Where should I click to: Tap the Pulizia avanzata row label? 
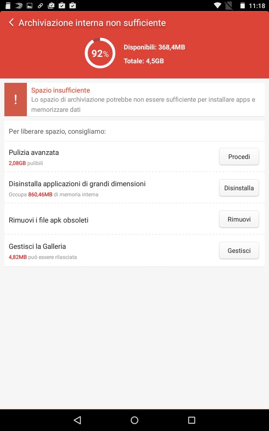pos(34,153)
